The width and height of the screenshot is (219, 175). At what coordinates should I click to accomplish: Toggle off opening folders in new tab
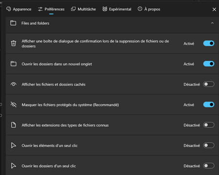pos(209,64)
